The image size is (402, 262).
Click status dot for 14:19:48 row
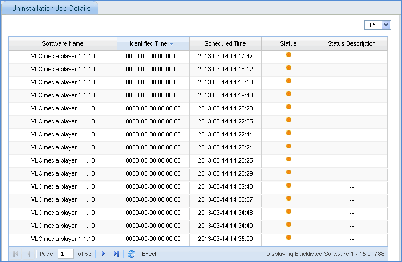[288, 94]
